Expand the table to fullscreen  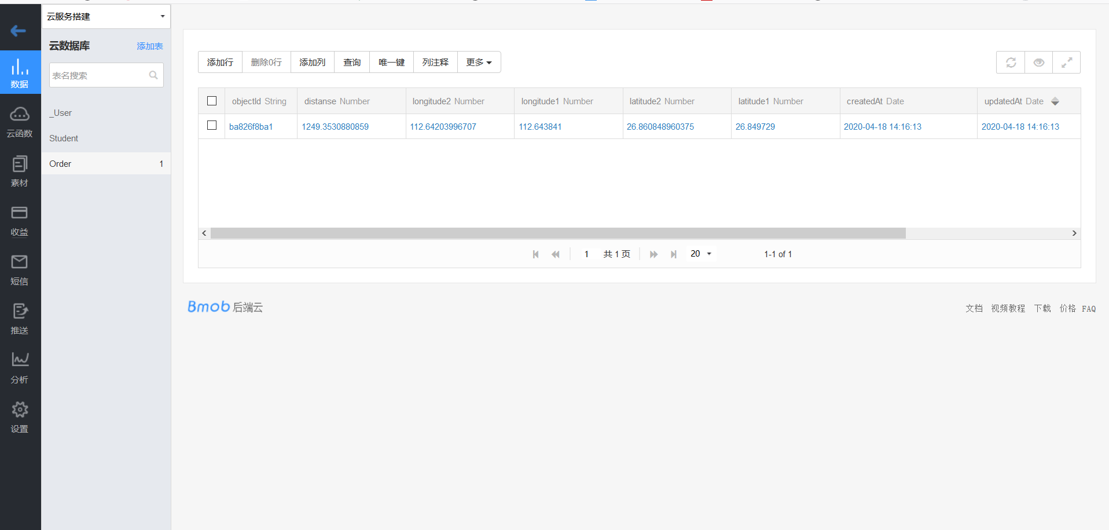1067,62
